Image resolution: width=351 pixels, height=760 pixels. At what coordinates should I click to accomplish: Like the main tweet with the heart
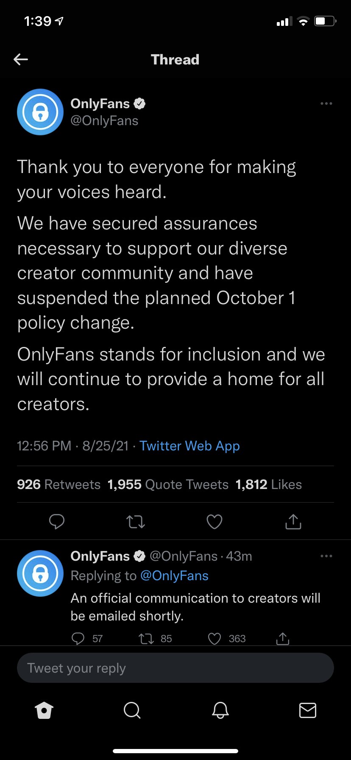214,521
